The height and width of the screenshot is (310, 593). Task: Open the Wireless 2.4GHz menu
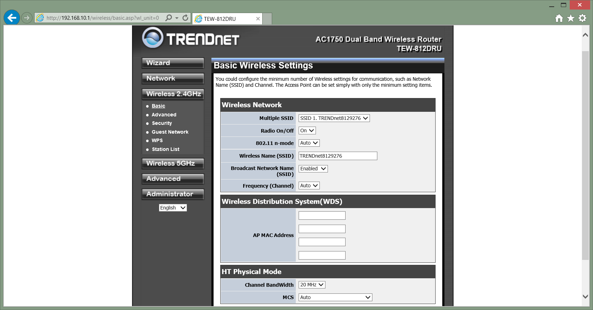173,94
